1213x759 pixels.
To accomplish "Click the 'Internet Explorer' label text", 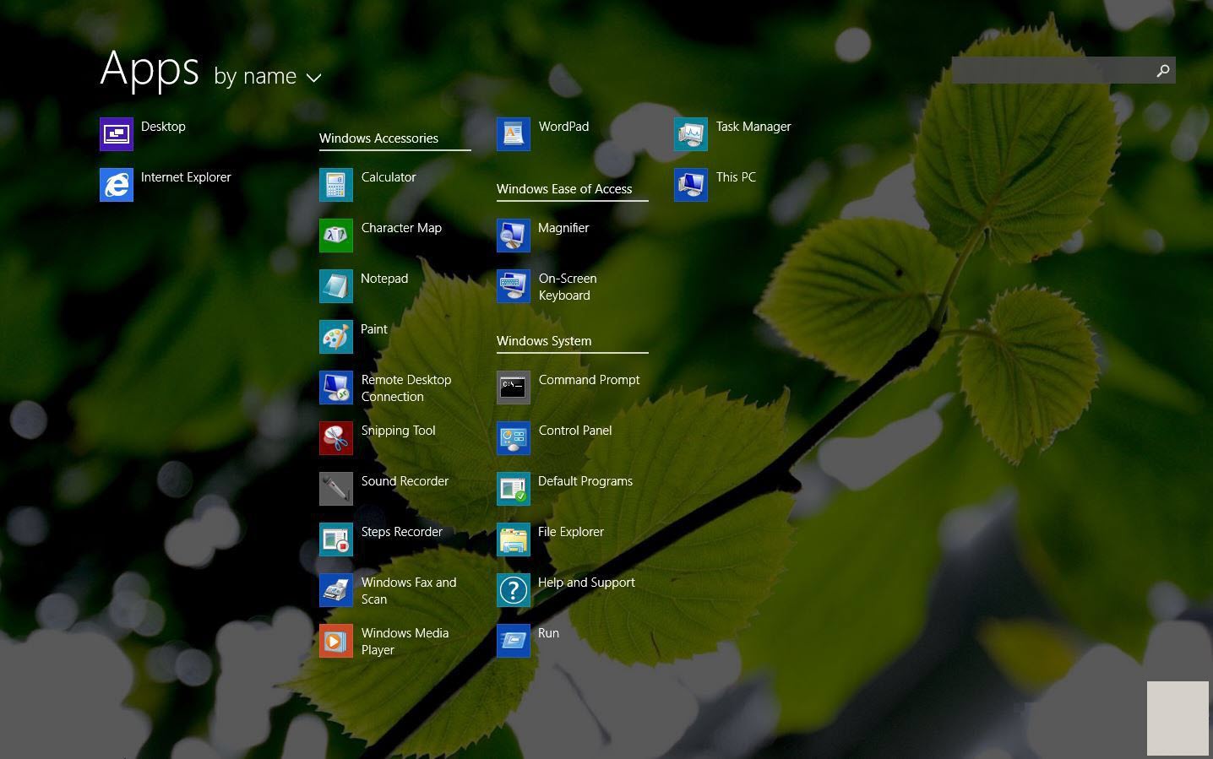I will pyautogui.click(x=186, y=177).
